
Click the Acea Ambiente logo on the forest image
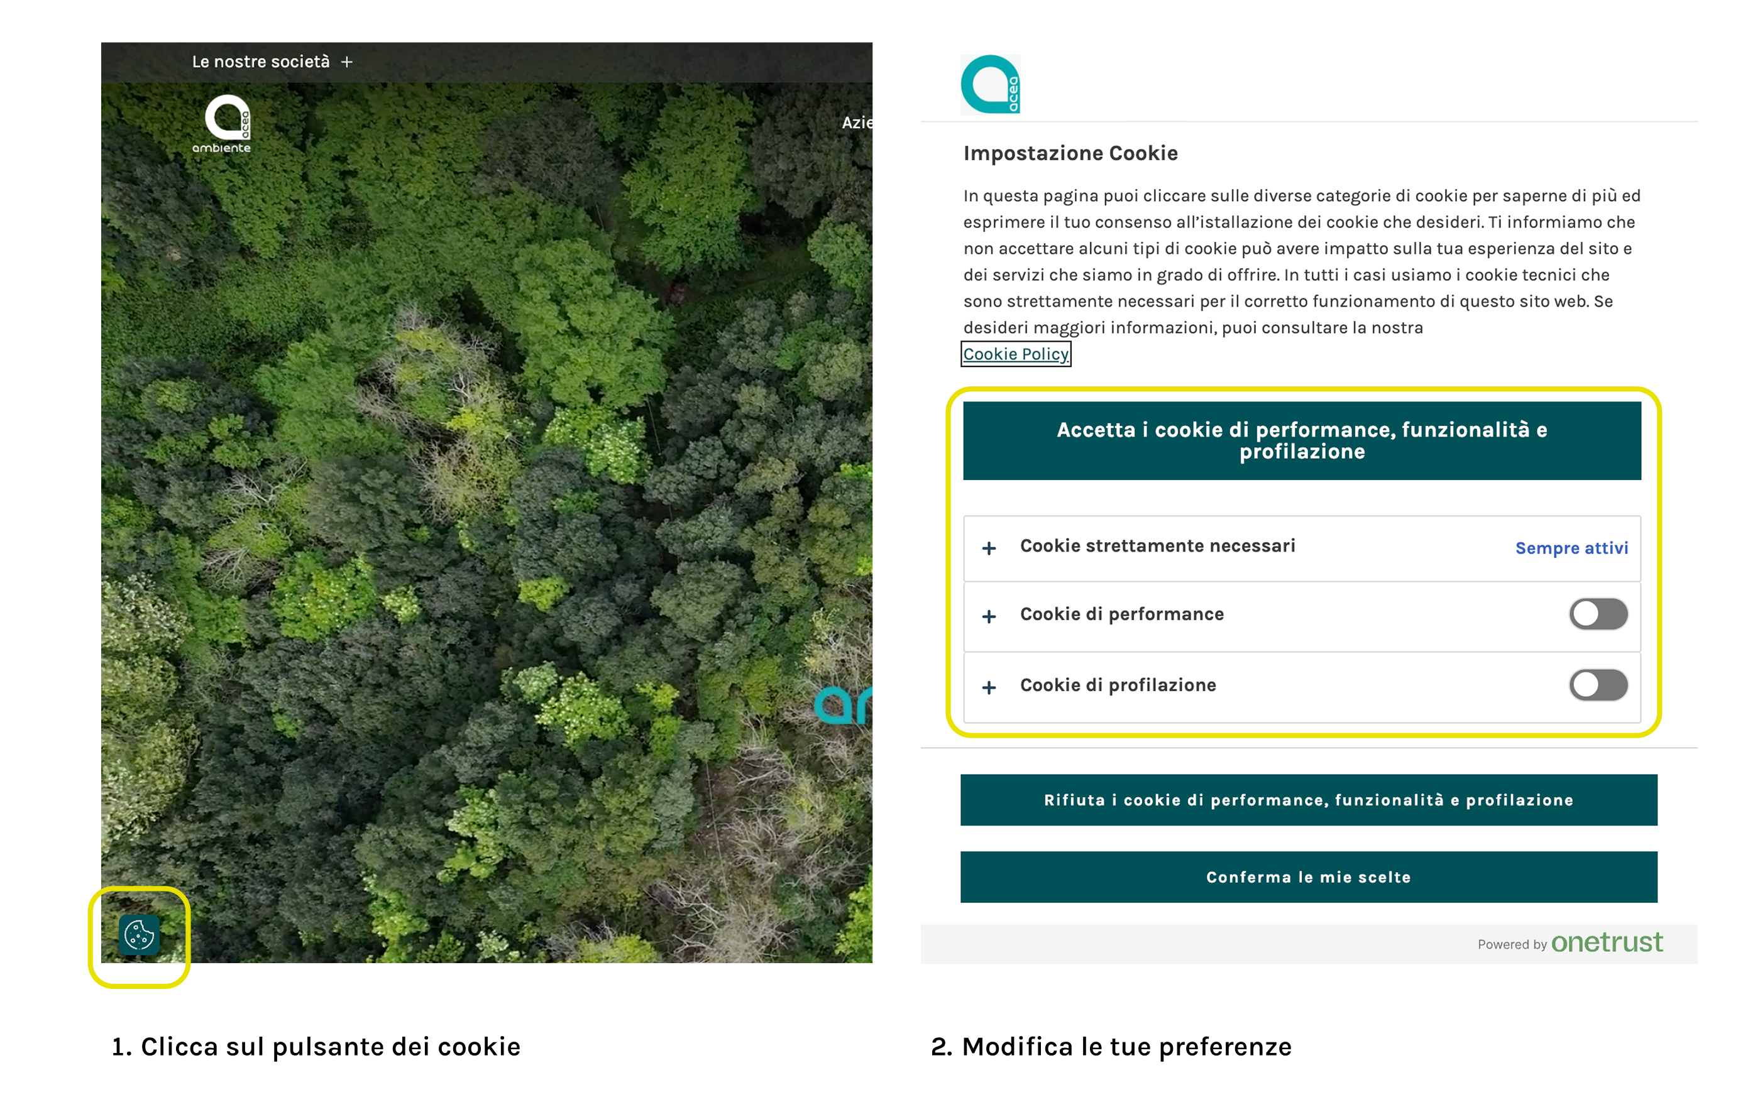click(223, 124)
